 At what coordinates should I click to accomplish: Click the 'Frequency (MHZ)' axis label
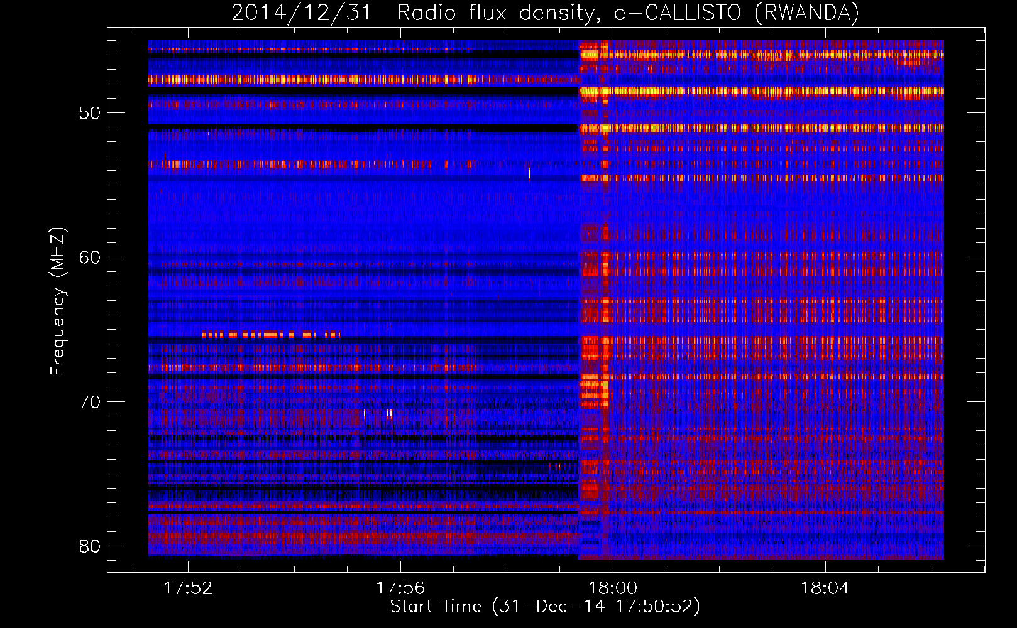[x=57, y=301]
